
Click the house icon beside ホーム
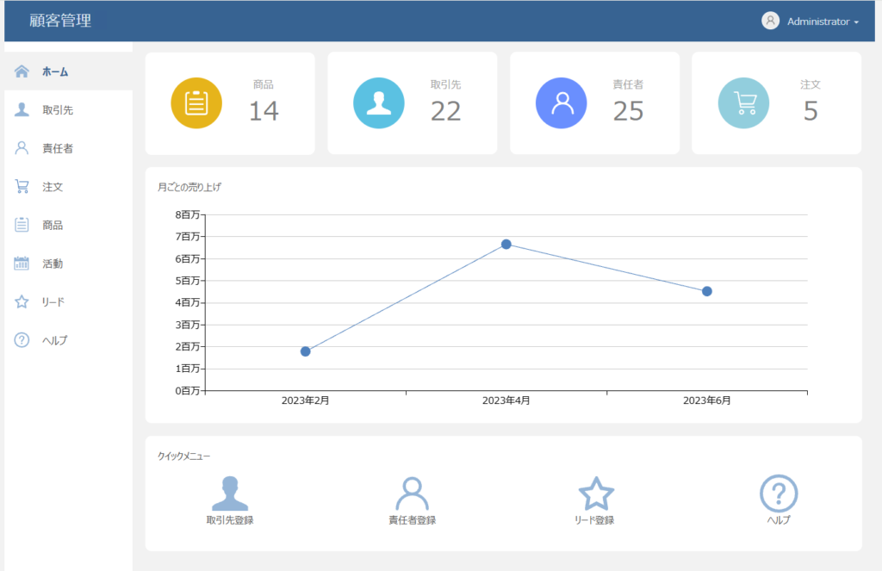(22, 71)
